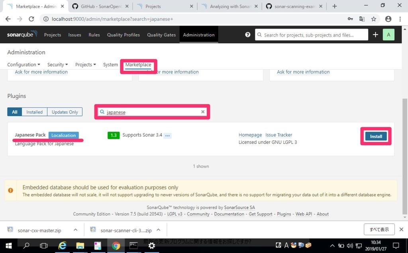
Task: Open the Projects top navigation item
Action: coord(53,35)
